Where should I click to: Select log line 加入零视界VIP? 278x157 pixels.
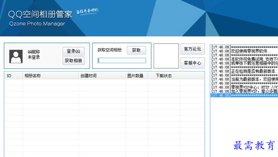point(244,91)
